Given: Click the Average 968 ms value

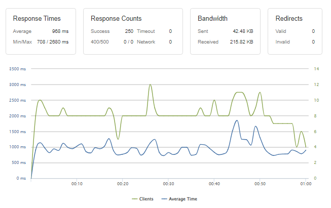Looking at the screenshot, I should click(60, 31).
